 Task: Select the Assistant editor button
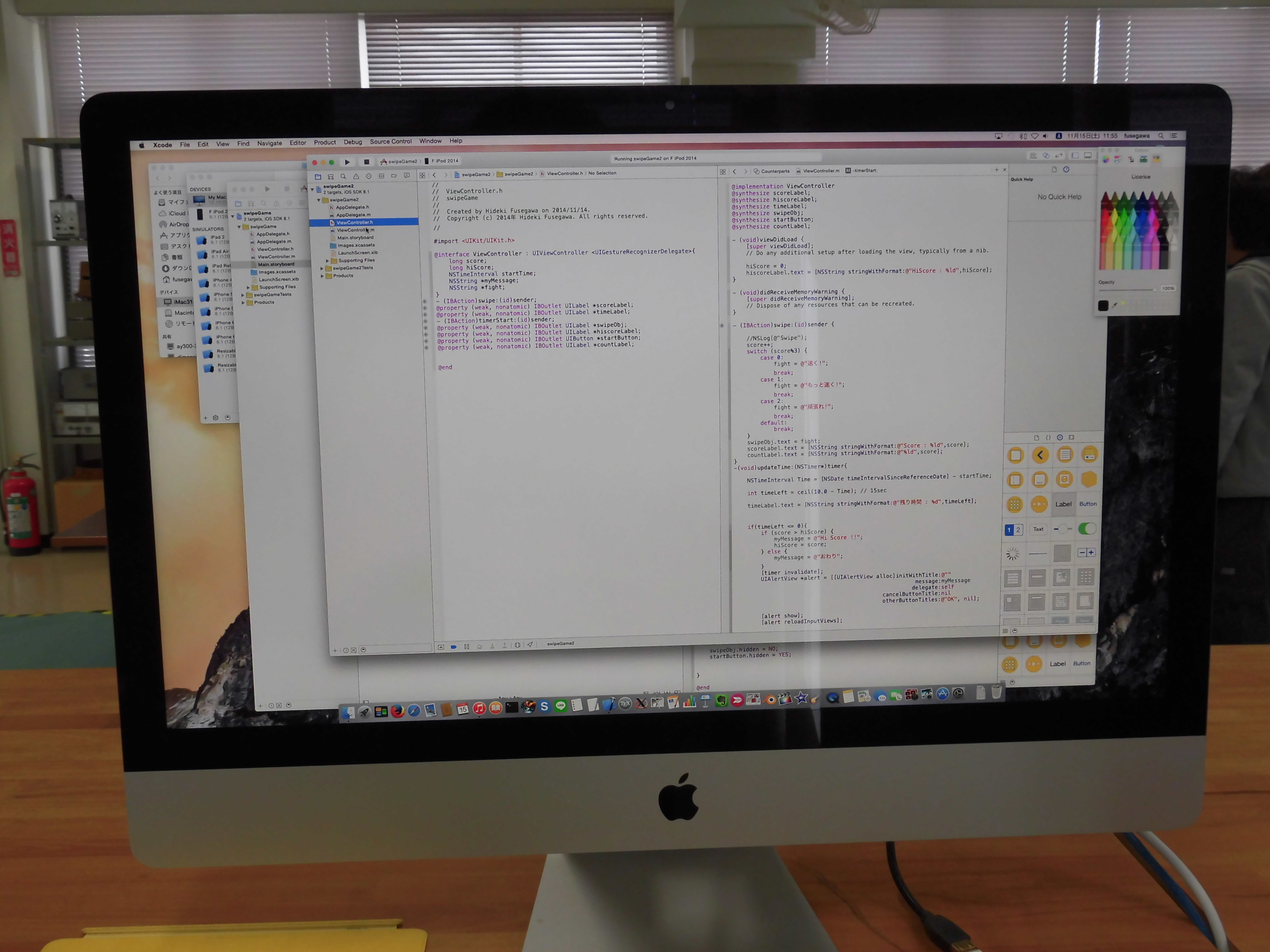1045,156
